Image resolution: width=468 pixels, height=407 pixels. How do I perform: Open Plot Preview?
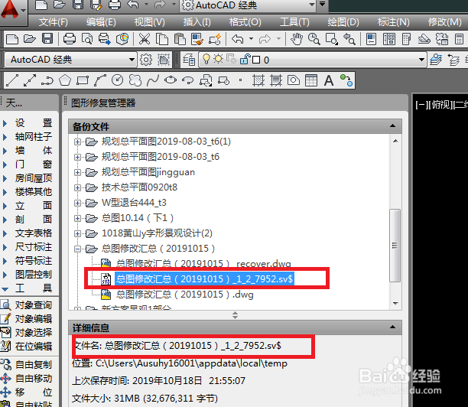[x=87, y=39]
